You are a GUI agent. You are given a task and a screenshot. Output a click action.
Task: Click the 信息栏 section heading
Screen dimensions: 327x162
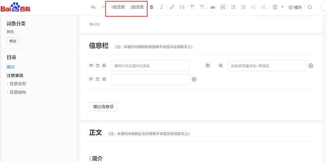[99, 46]
